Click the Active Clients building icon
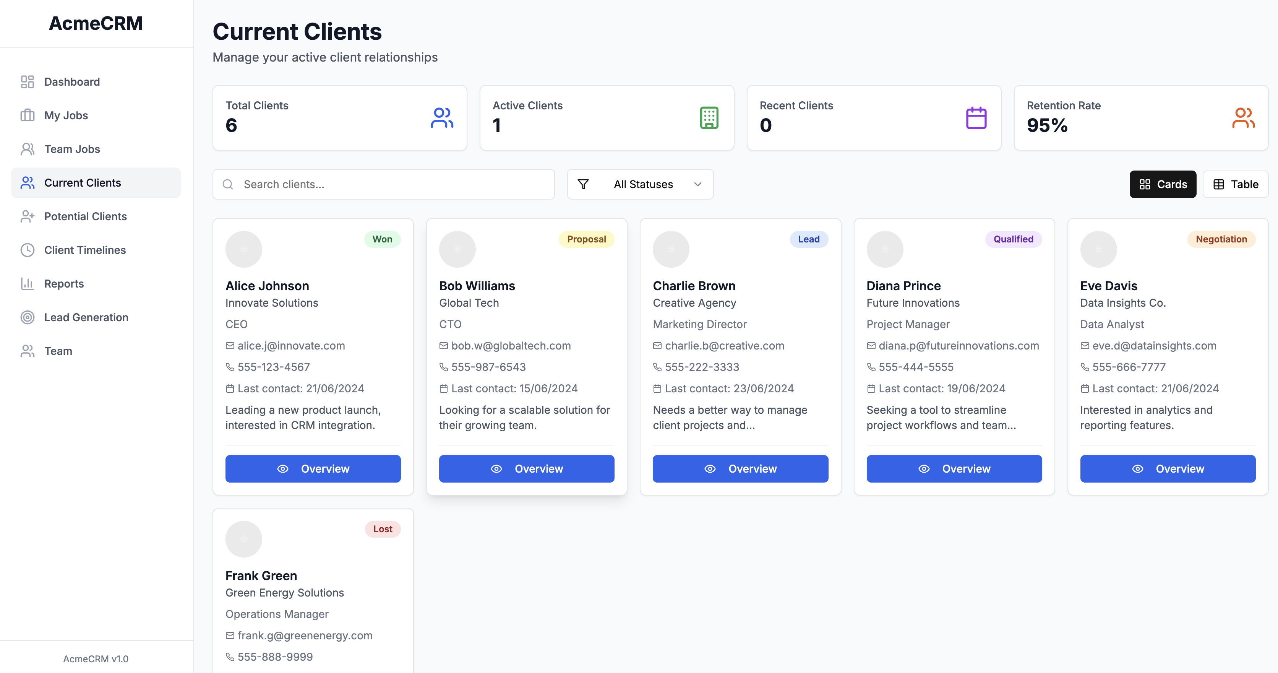This screenshot has height=673, width=1278. 709,118
